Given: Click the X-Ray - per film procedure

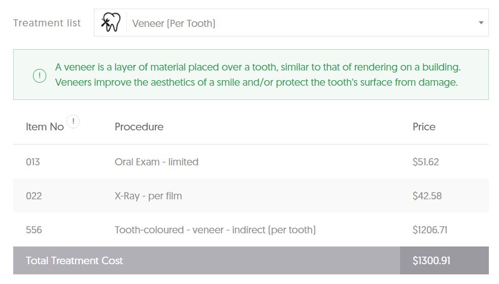Looking at the screenshot, I should (x=148, y=196).
